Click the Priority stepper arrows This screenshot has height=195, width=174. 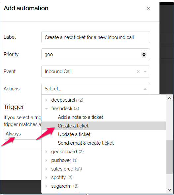144,55
